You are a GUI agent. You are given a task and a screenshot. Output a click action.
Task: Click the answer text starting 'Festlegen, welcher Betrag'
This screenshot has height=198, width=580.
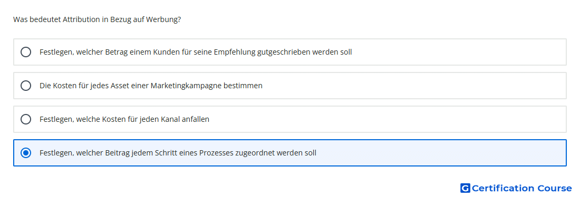click(196, 53)
